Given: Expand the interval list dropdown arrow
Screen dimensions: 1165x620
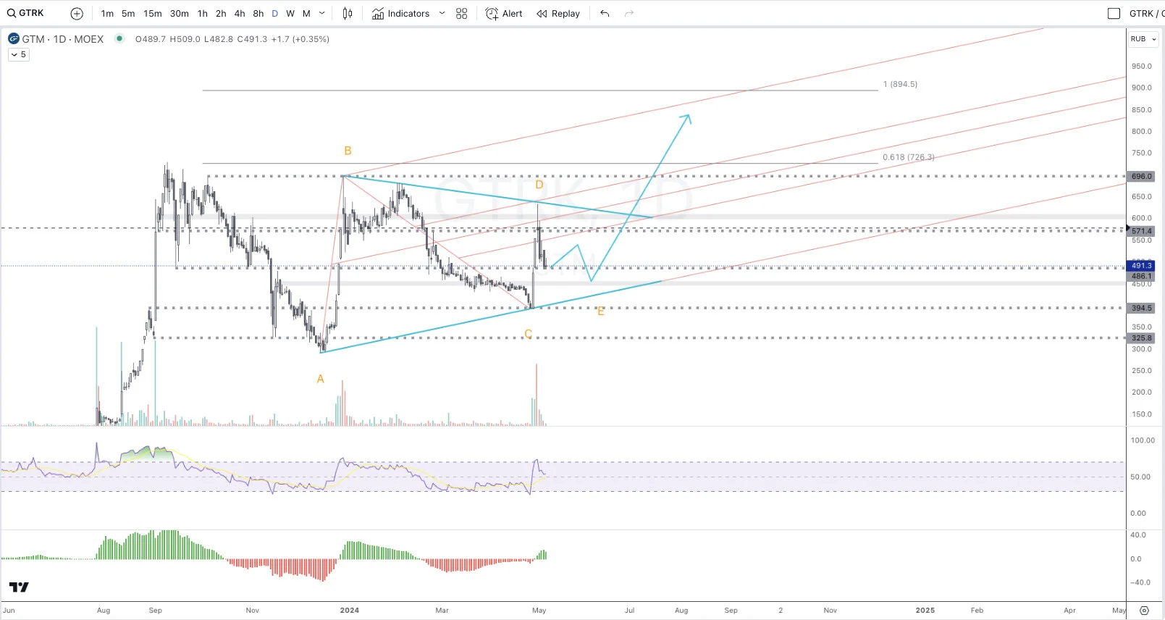Looking at the screenshot, I should pos(322,14).
